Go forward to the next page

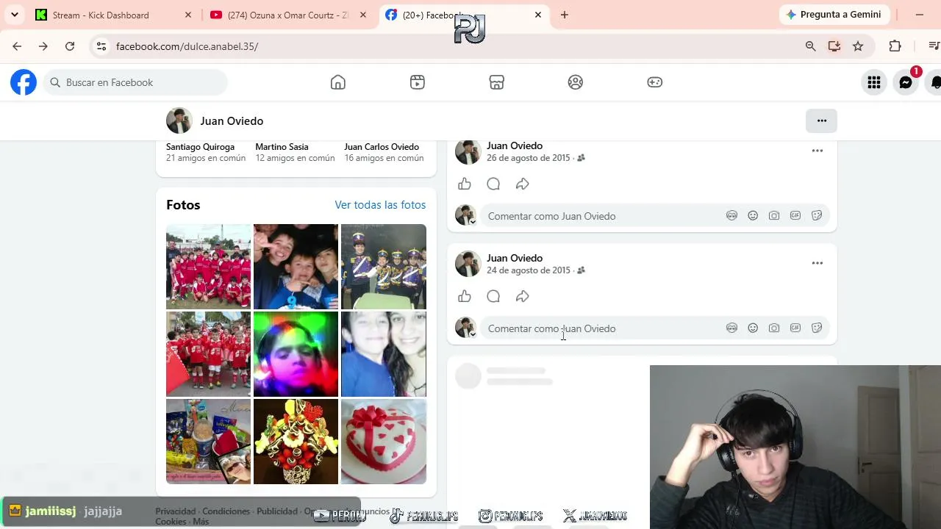point(43,46)
